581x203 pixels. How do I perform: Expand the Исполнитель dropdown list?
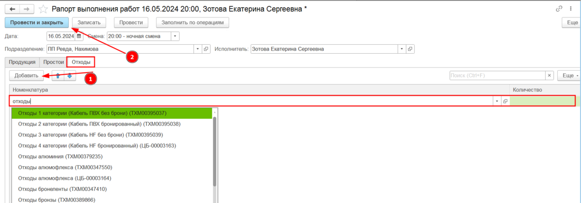(401, 49)
